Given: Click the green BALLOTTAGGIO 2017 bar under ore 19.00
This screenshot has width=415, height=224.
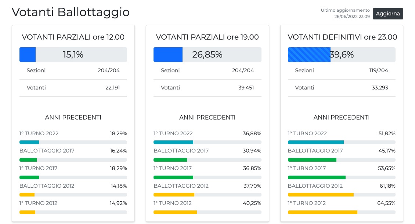Looking at the screenshot, I should 207,160.
